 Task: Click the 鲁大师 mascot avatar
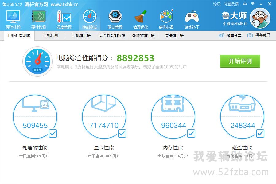pos(260,18)
